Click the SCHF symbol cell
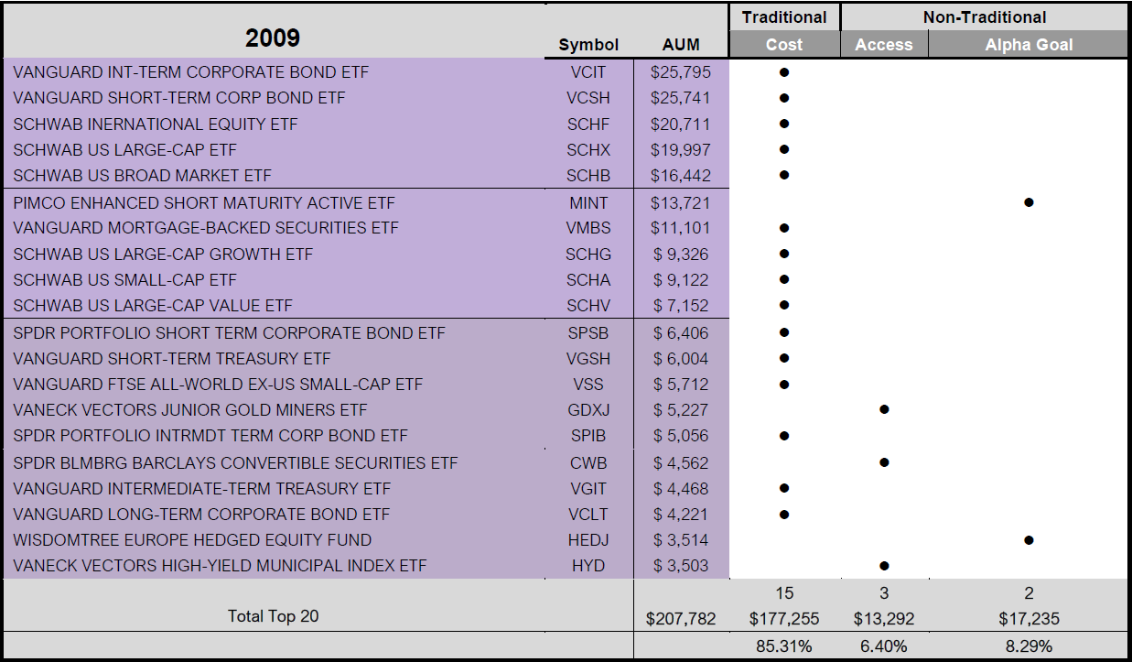 [588, 124]
